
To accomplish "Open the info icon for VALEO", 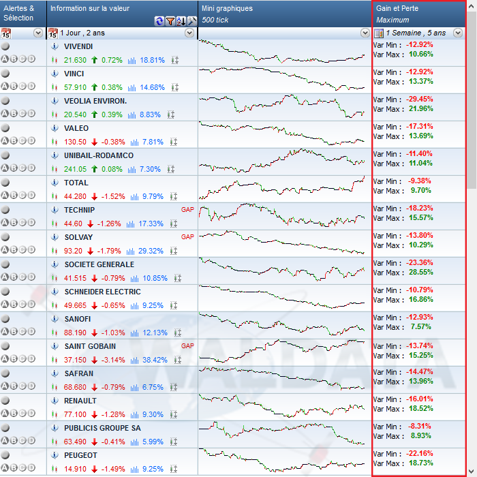I will (x=55, y=128).
